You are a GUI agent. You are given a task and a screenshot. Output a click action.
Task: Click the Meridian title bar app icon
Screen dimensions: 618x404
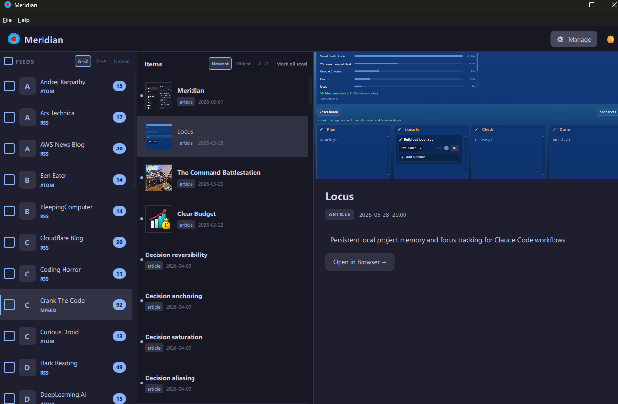click(8, 5)
